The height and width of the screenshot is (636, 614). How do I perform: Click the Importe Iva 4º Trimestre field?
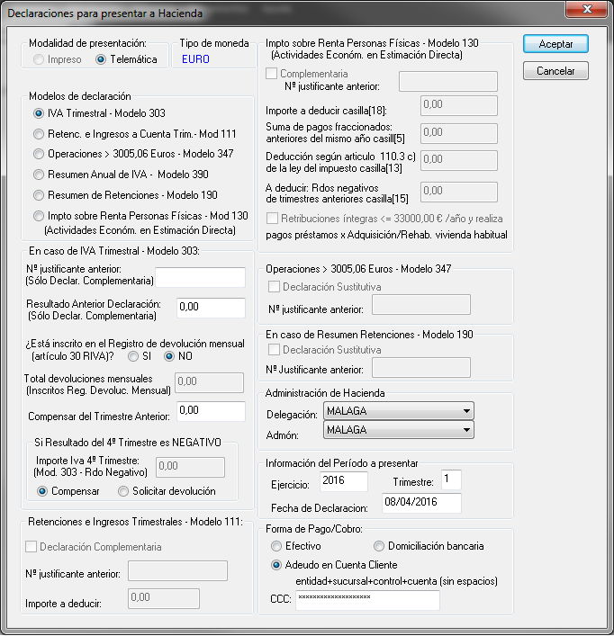point(190,467)
